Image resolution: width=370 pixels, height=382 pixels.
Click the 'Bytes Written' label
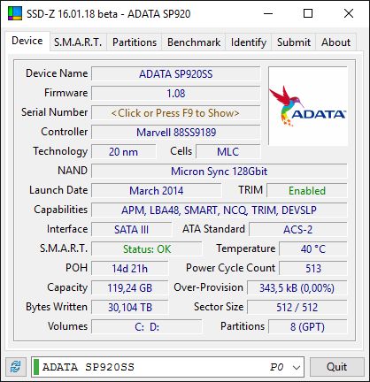click(x=57, y=307)
